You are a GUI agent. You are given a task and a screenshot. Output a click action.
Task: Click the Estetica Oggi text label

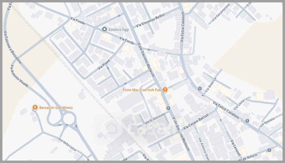click(119, 29)
